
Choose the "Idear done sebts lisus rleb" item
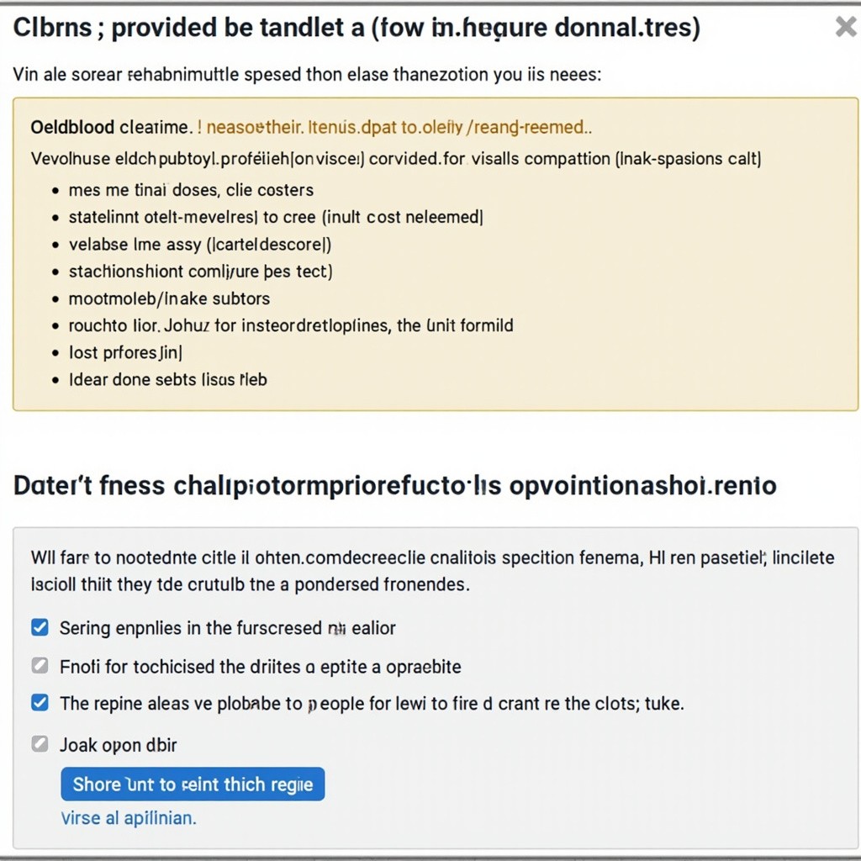coord(168,379)
